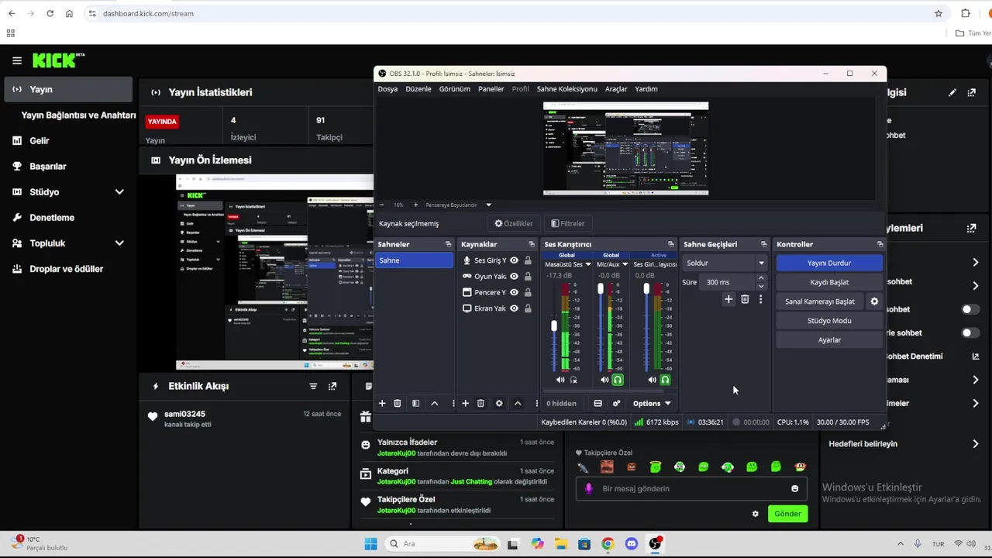Open the Yardım menu in OBS
This screenshot has width=992, height=558.
[646, 89]
